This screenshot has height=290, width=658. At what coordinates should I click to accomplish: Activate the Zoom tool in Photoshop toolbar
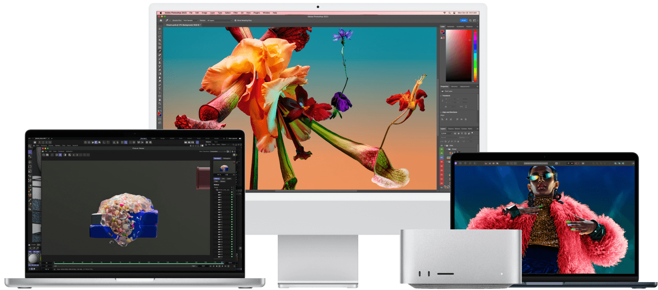[x=160, y=104]
